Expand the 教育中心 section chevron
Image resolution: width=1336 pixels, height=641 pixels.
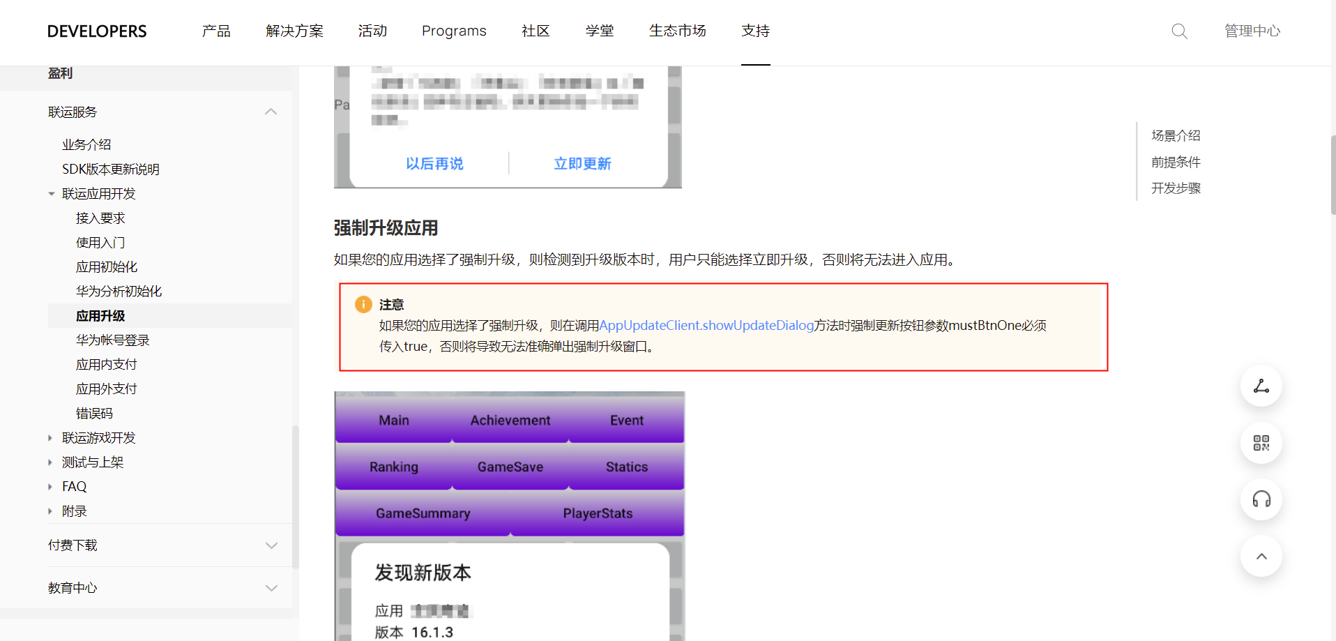coord(271,588)
